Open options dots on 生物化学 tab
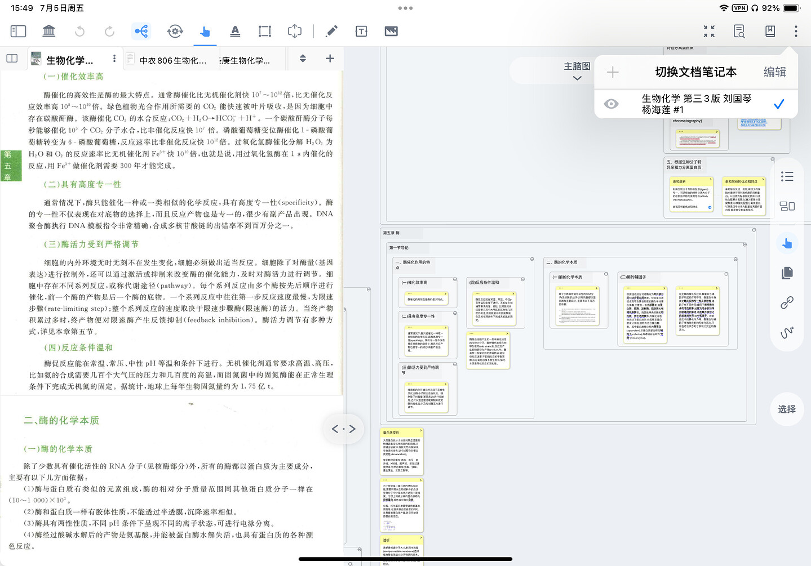 tap(114, 59)
